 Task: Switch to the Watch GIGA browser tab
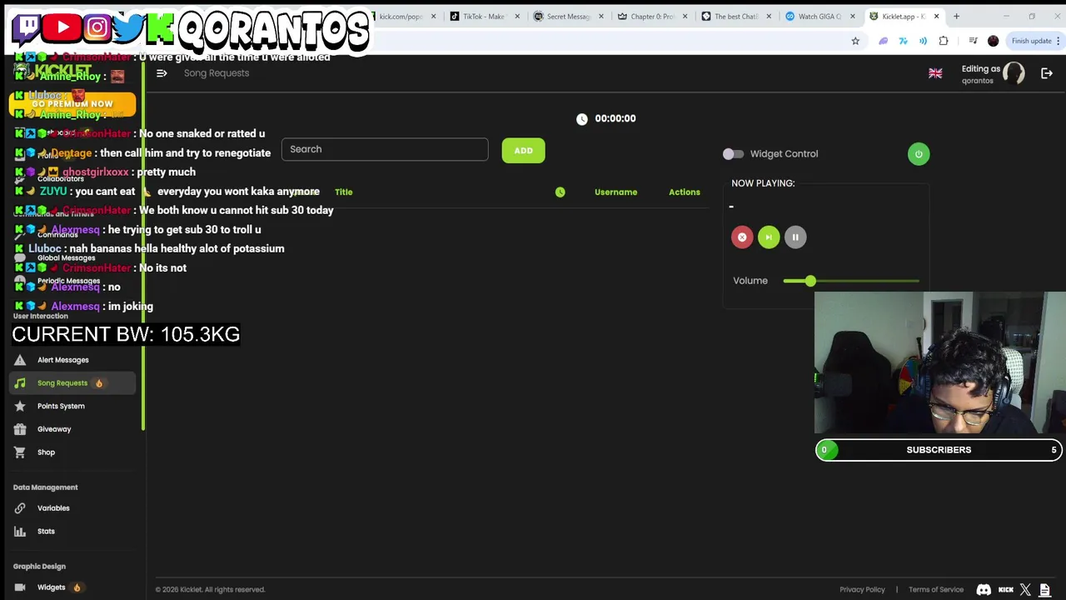[x=820, y=17]
